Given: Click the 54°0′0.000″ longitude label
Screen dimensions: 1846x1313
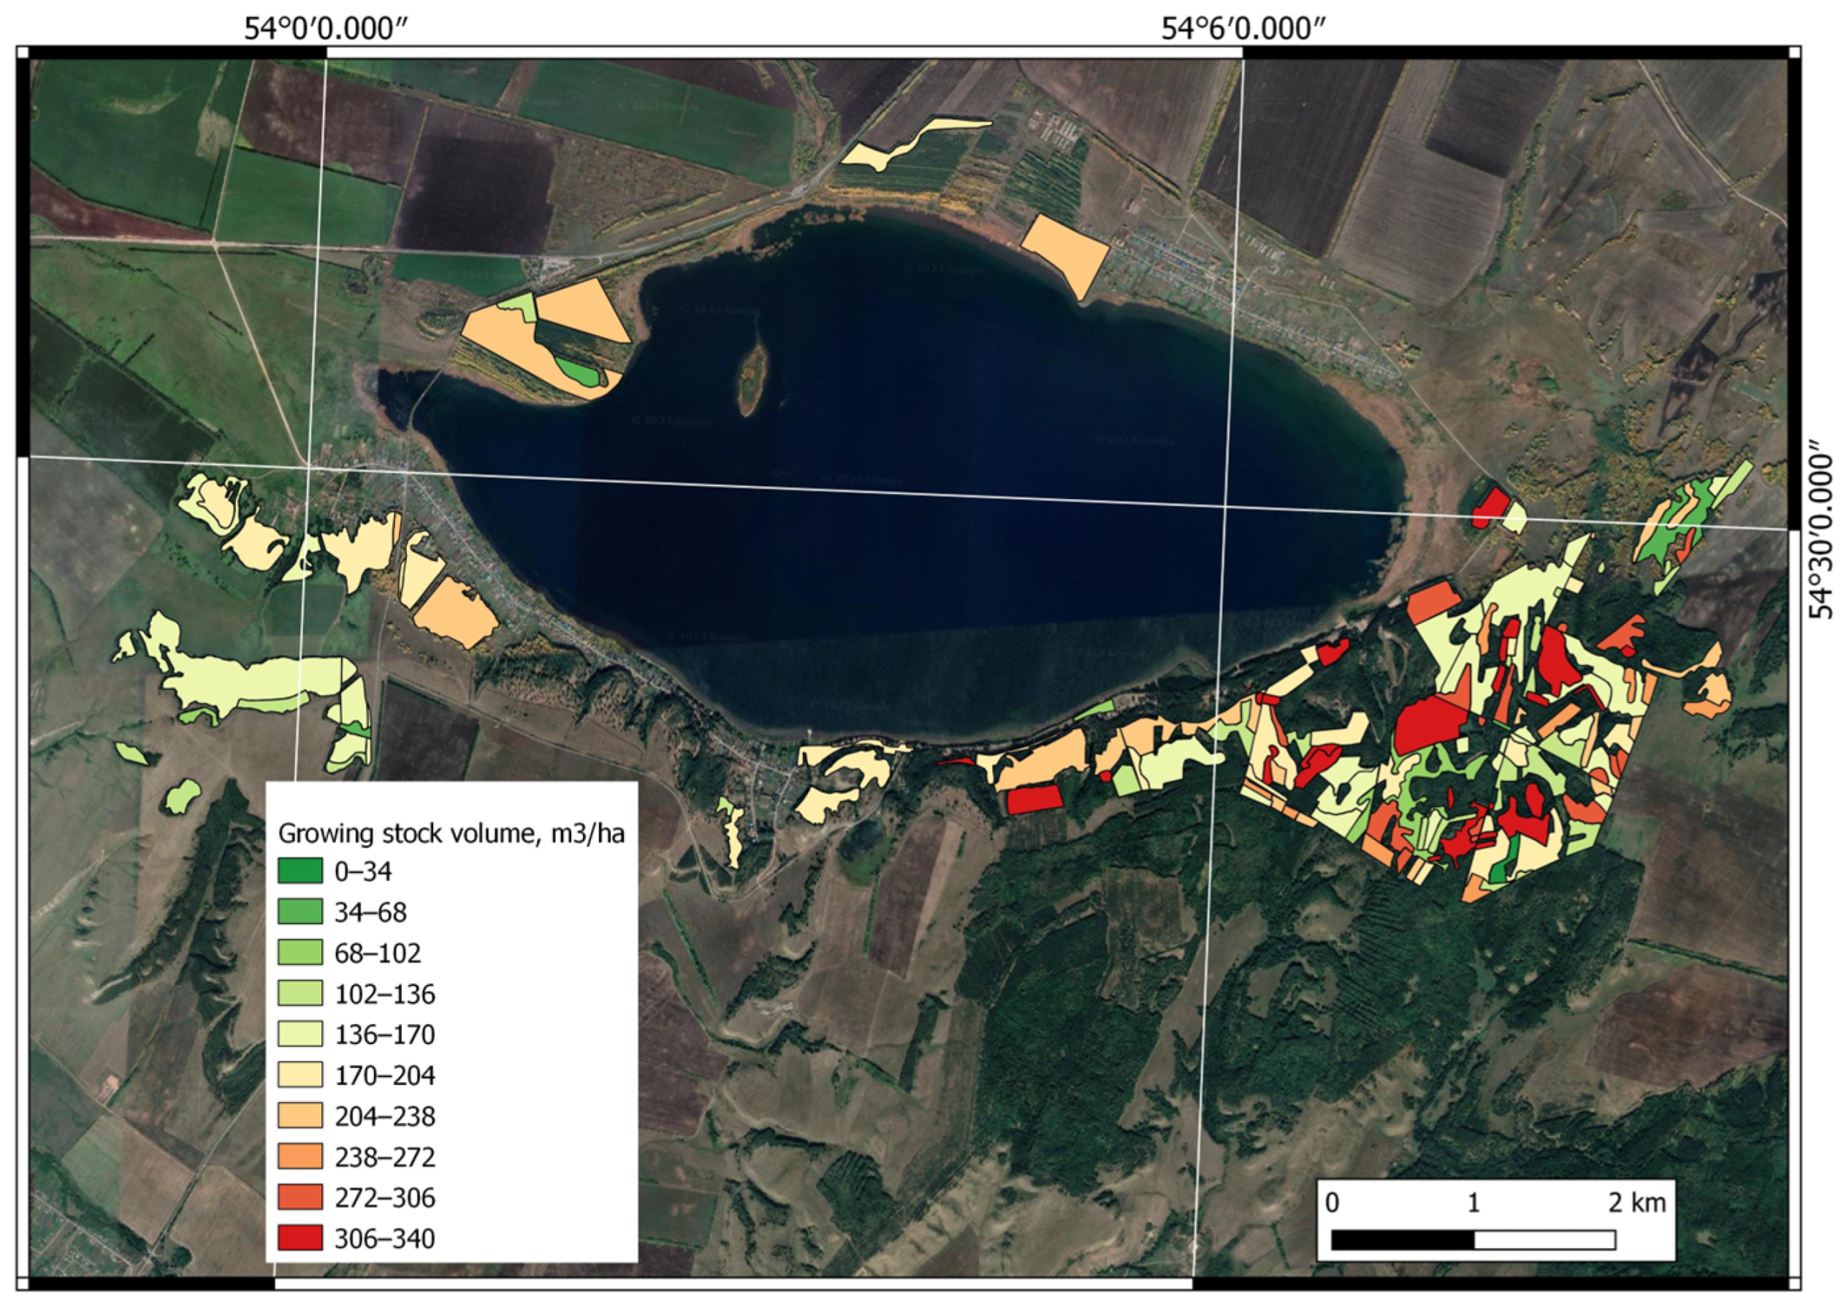Looking at the screenshot, I should click(326, 29).
